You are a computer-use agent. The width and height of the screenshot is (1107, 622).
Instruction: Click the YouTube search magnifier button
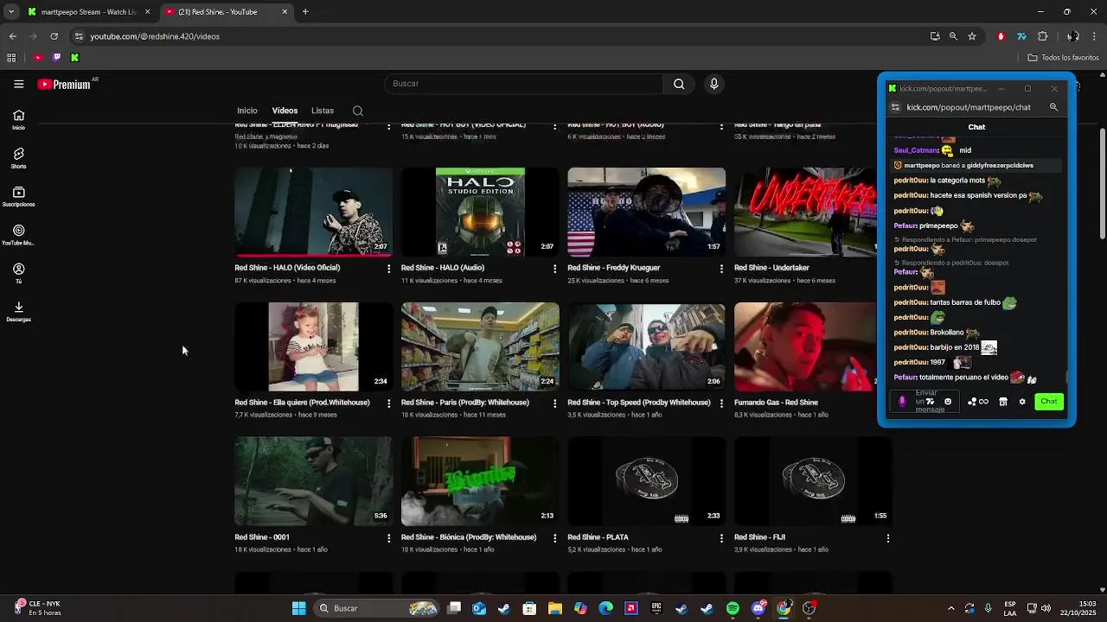pyautogui.click(x=679, y=84)
